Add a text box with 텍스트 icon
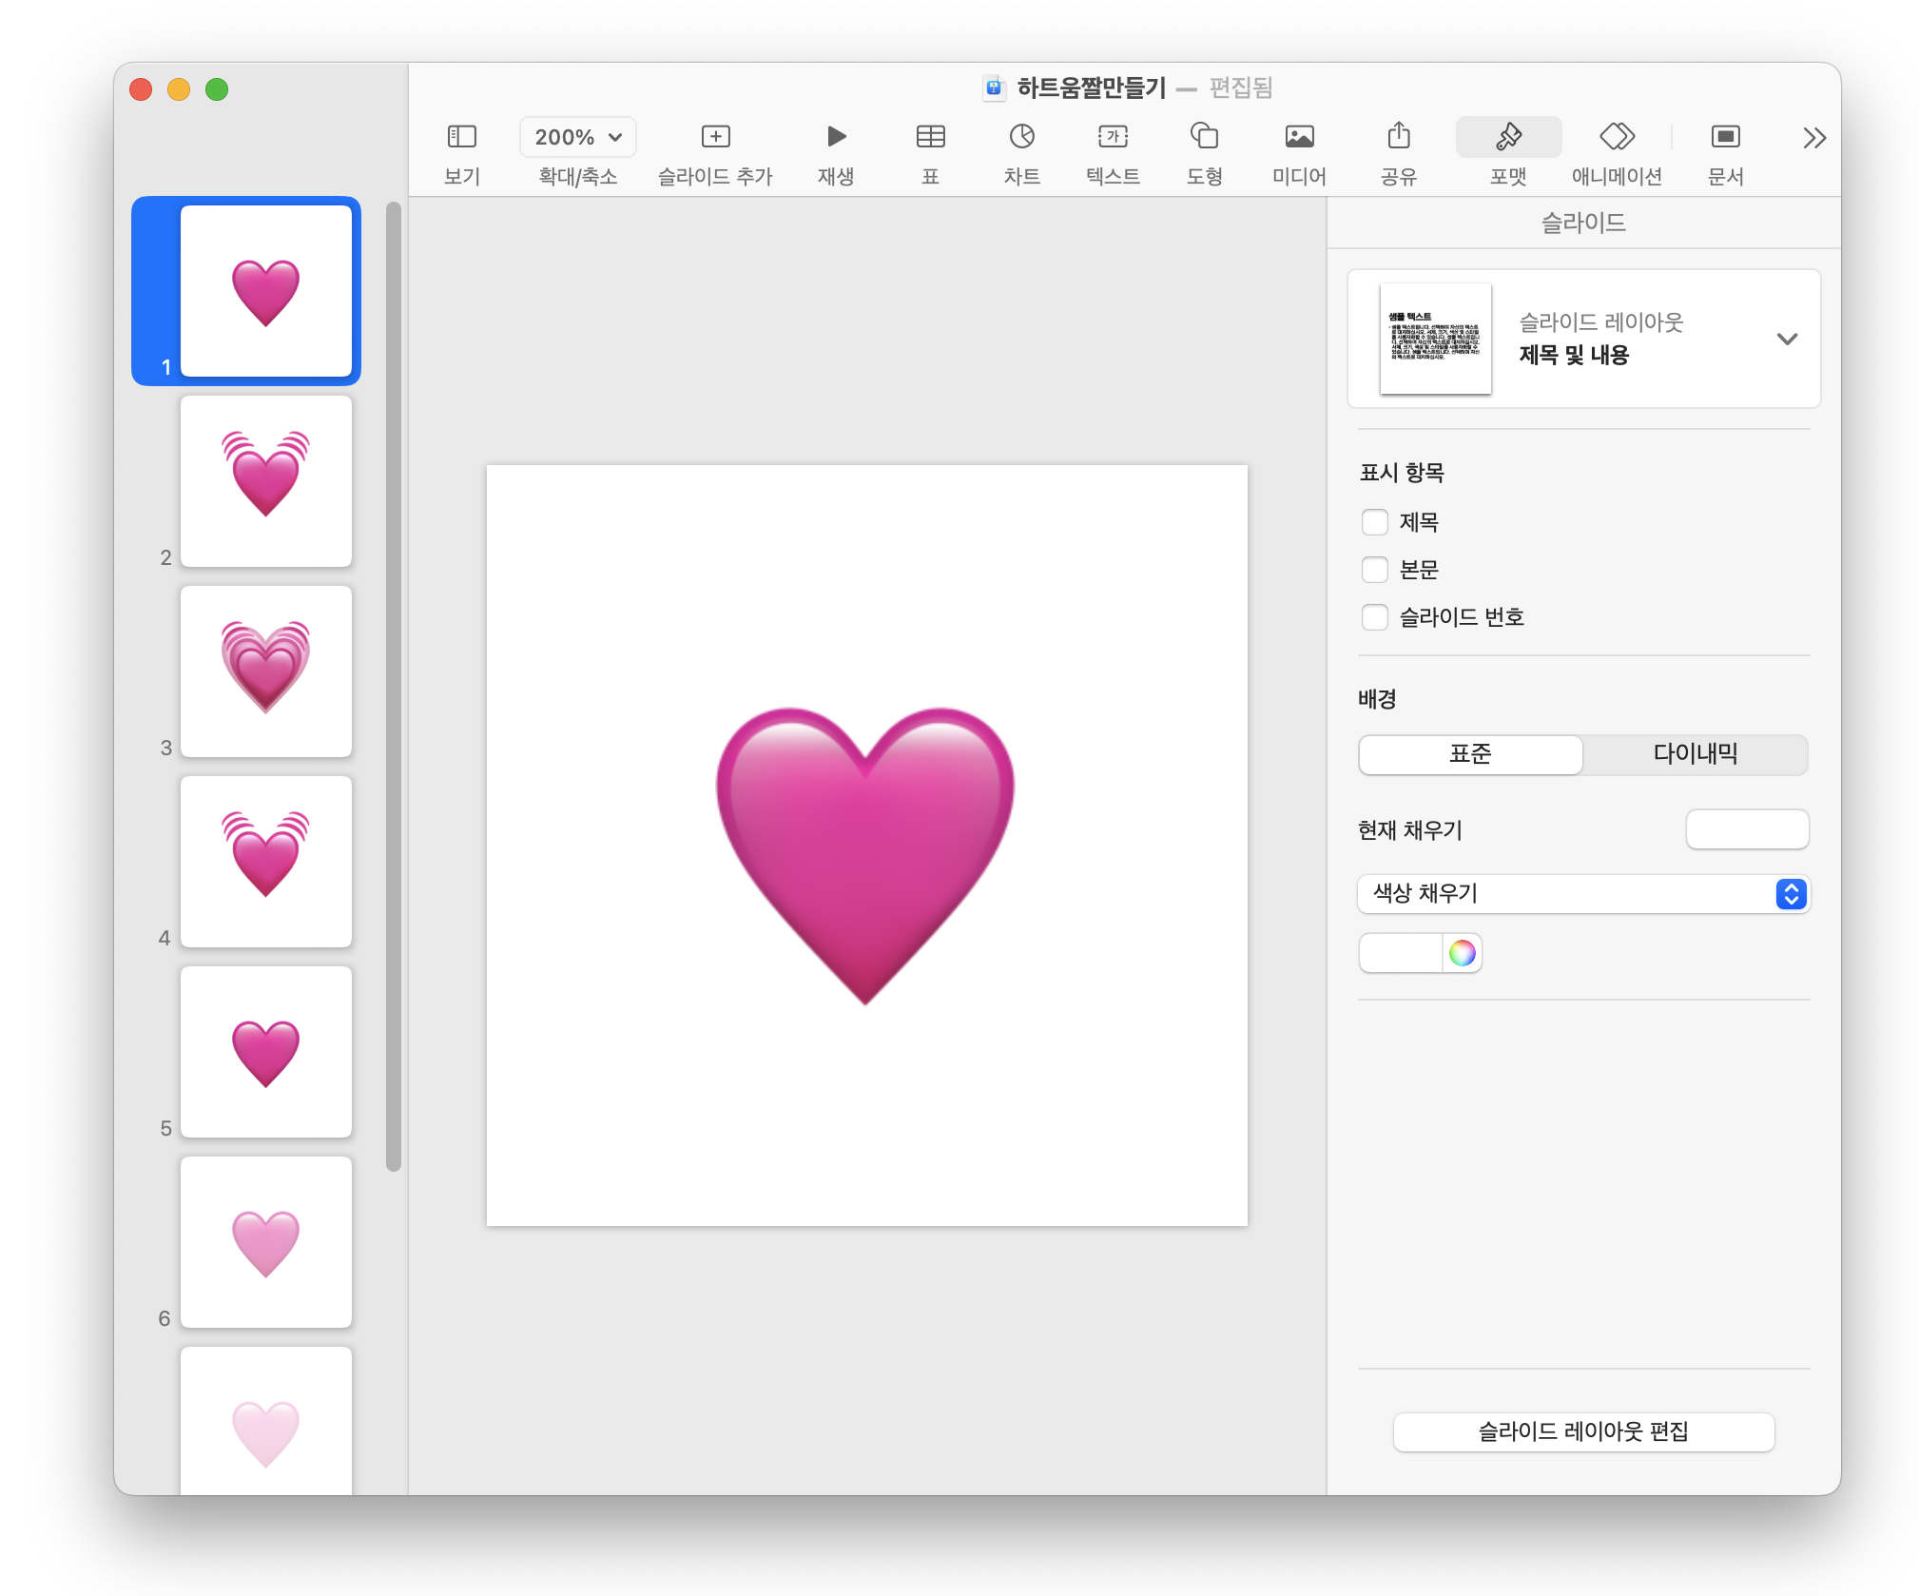 coord(1113,137)
